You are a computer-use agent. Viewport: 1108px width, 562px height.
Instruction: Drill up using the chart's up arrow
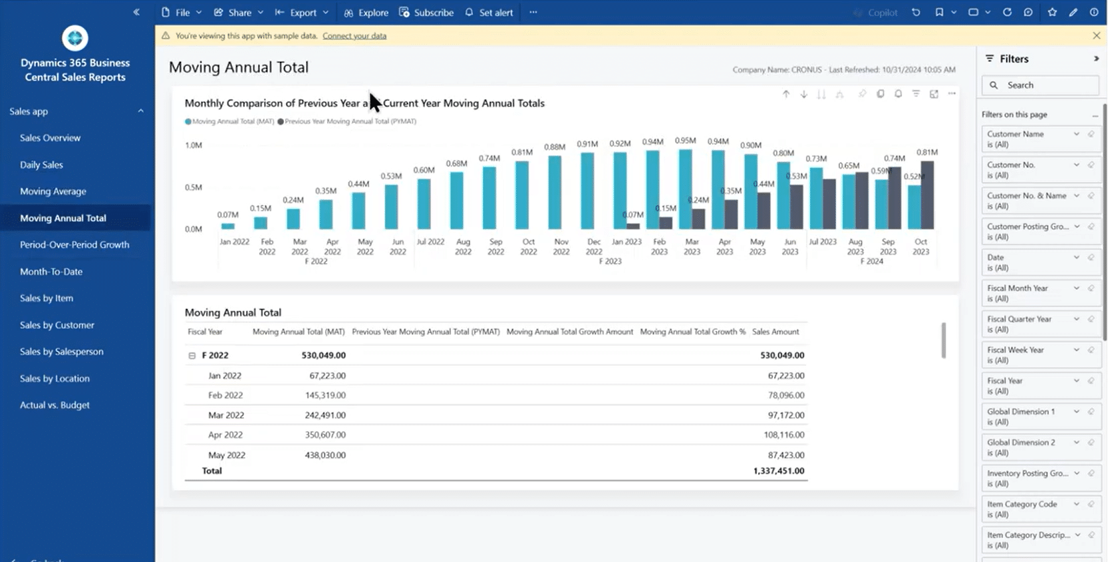point(786,94)
